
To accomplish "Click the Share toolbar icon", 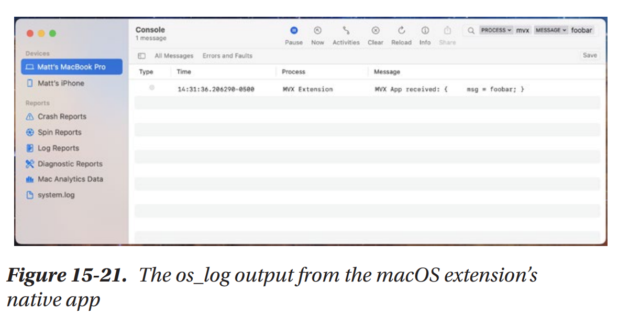I will coord(447,31).
